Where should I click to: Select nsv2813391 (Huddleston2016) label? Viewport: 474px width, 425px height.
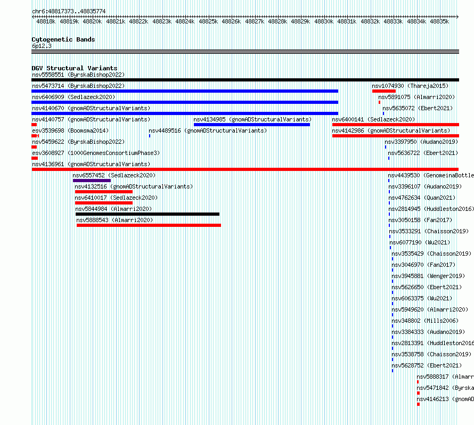432,343
